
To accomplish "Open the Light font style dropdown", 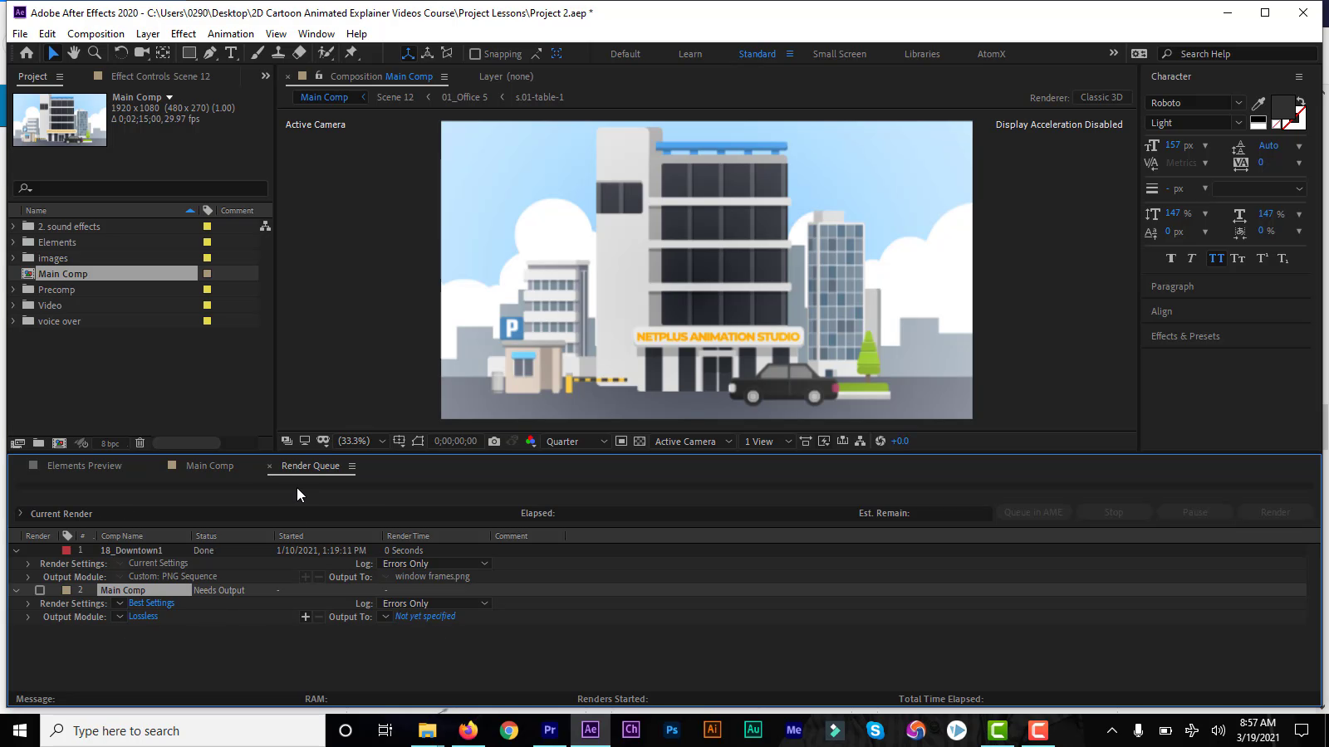I will pyautogui.click(x=1194, y=123).
